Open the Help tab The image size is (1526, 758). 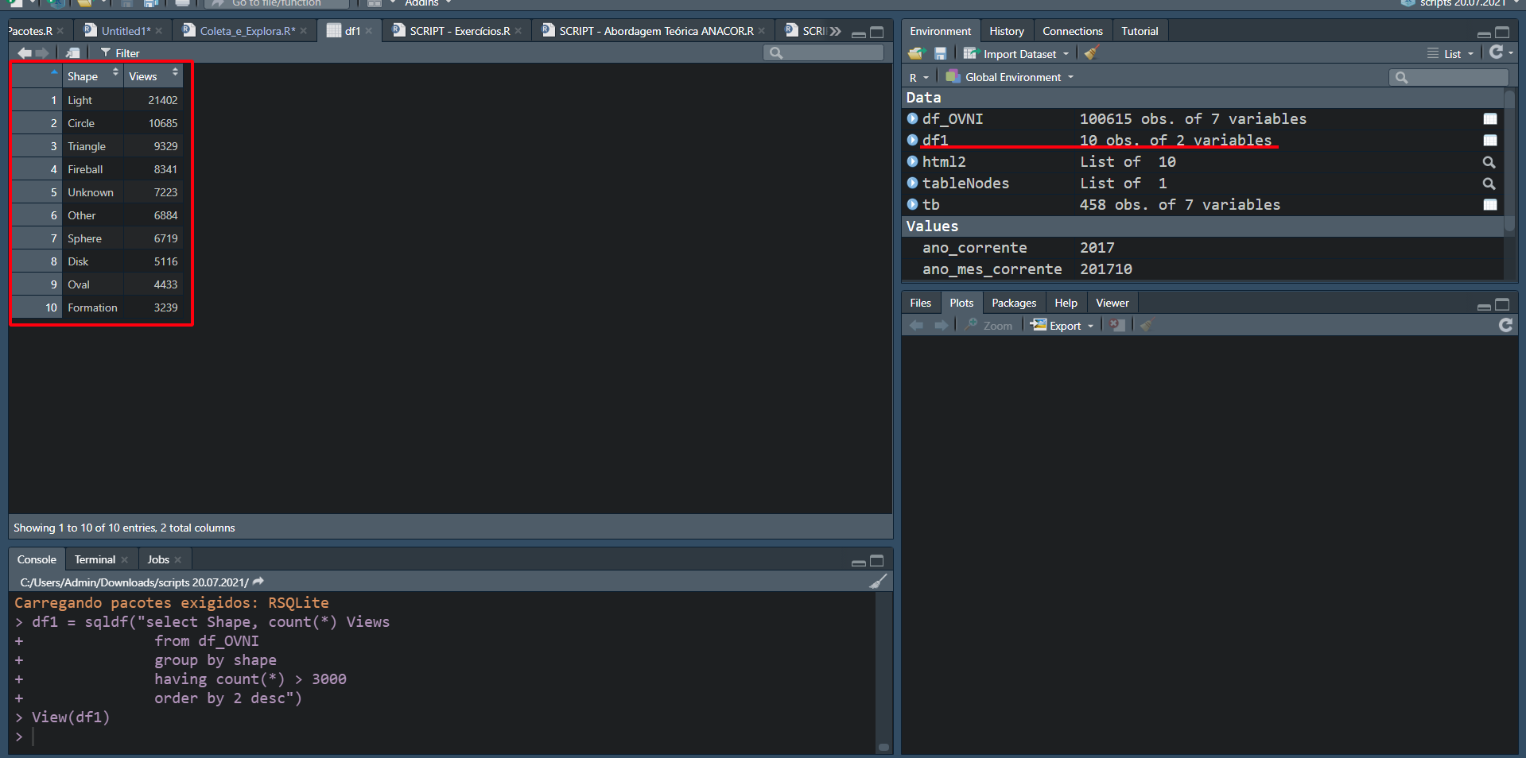(1066, 303)
